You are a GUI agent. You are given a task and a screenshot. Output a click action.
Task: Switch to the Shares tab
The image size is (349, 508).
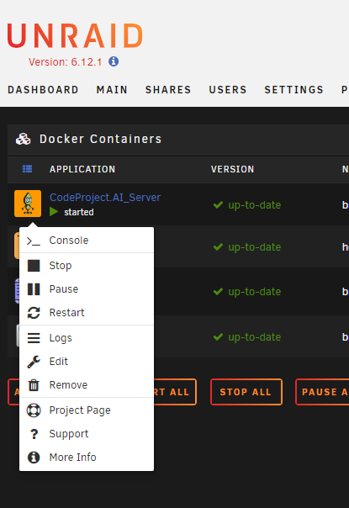click(168, 89)
